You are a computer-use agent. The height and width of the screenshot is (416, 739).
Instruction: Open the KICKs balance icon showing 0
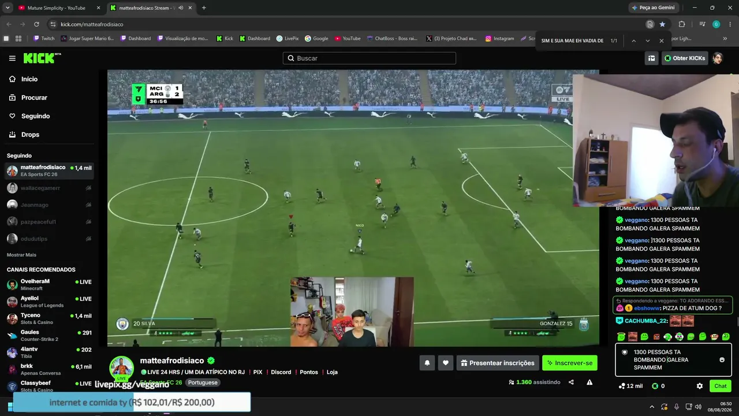pyautogui.click(x=658, y=386)
